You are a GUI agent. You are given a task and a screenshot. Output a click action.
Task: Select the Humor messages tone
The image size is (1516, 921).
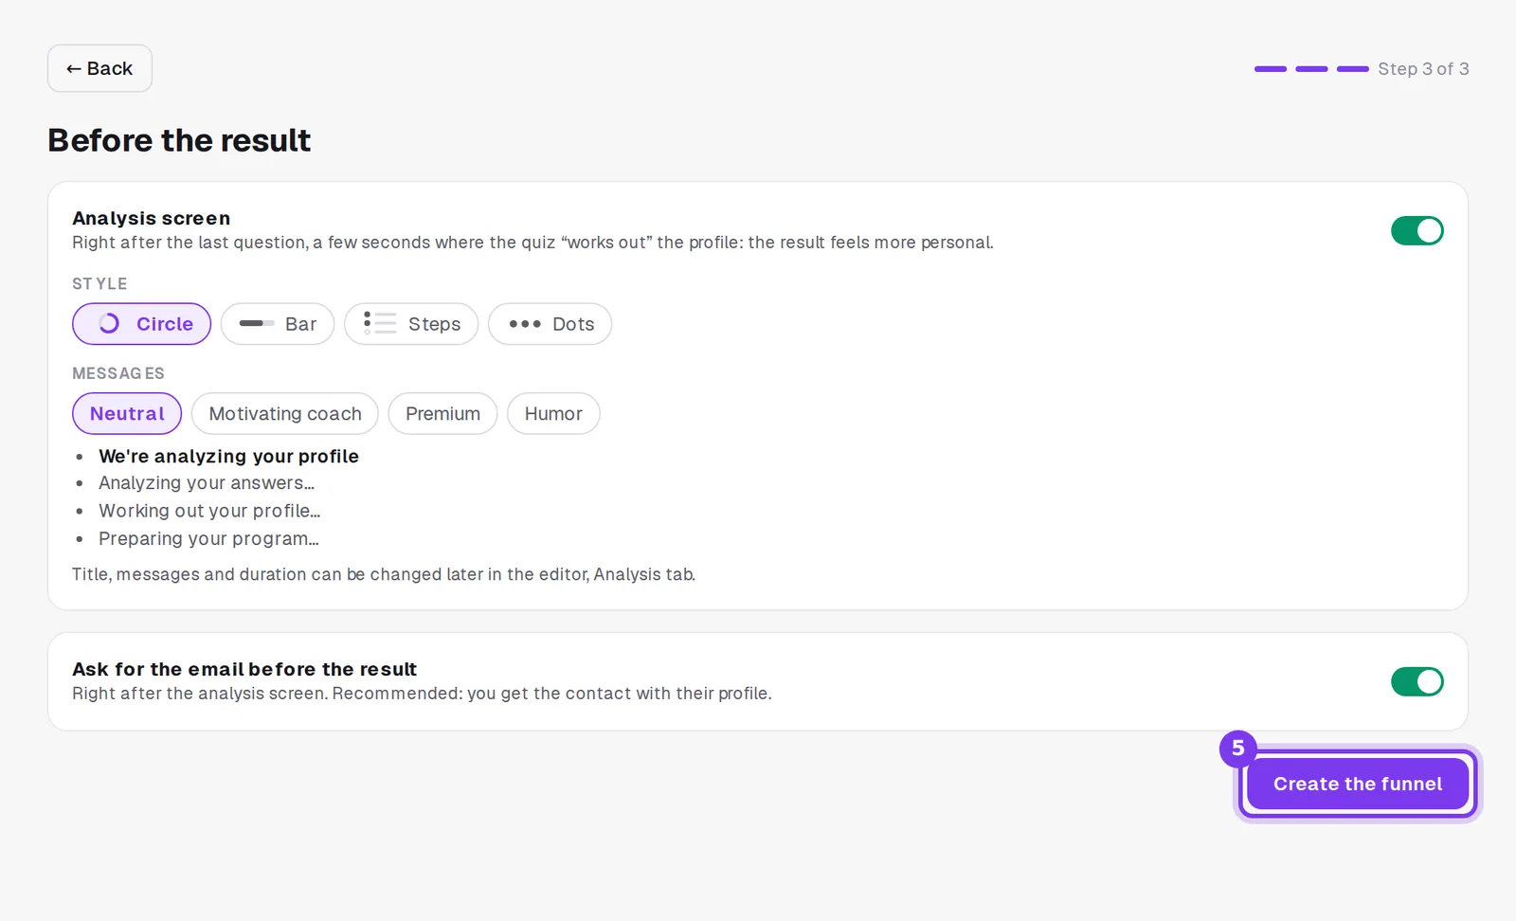point(553,414)
